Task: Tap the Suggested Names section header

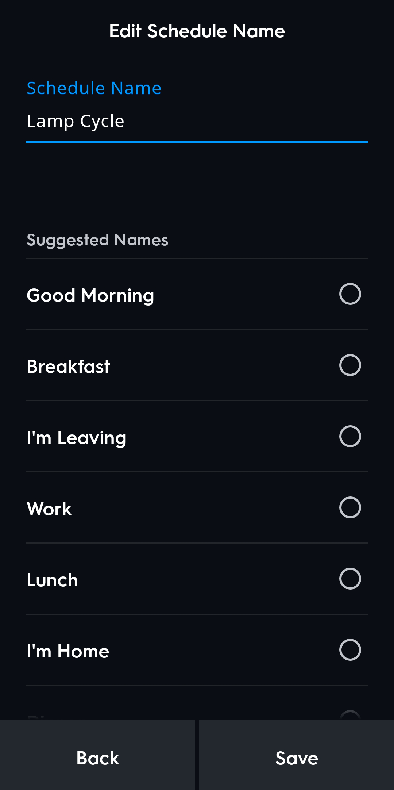Action: pyautogui.click(x=97, y=240)
